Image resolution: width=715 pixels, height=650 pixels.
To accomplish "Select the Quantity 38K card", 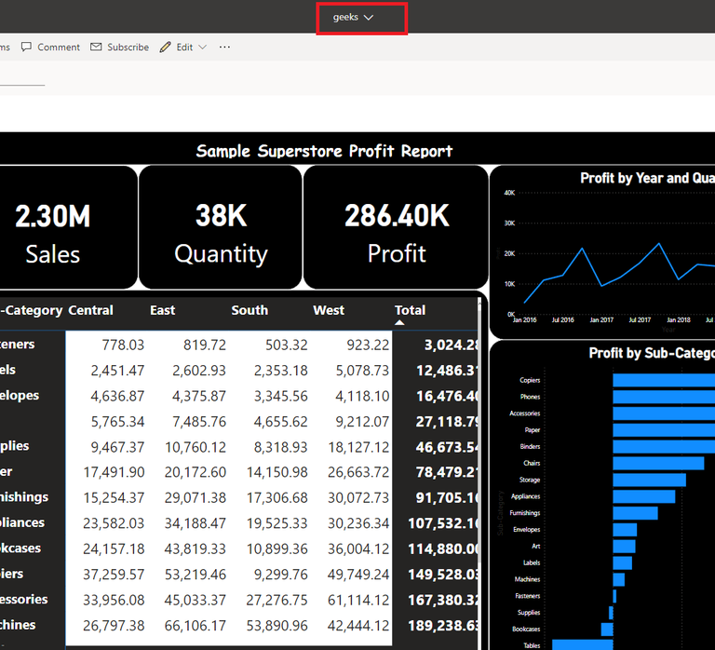I will click(x=221, y=233).
